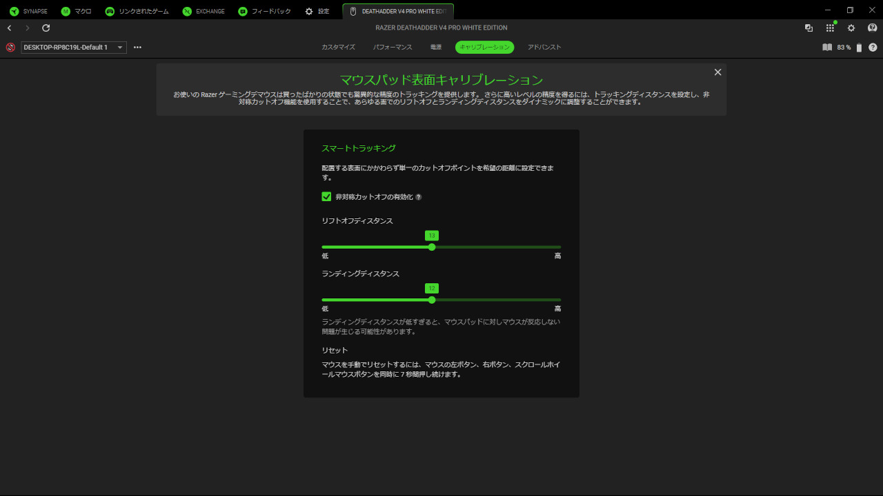883x496 pixels.
Task: Switch to カスタマイズ section
Action: click(338, 48)
